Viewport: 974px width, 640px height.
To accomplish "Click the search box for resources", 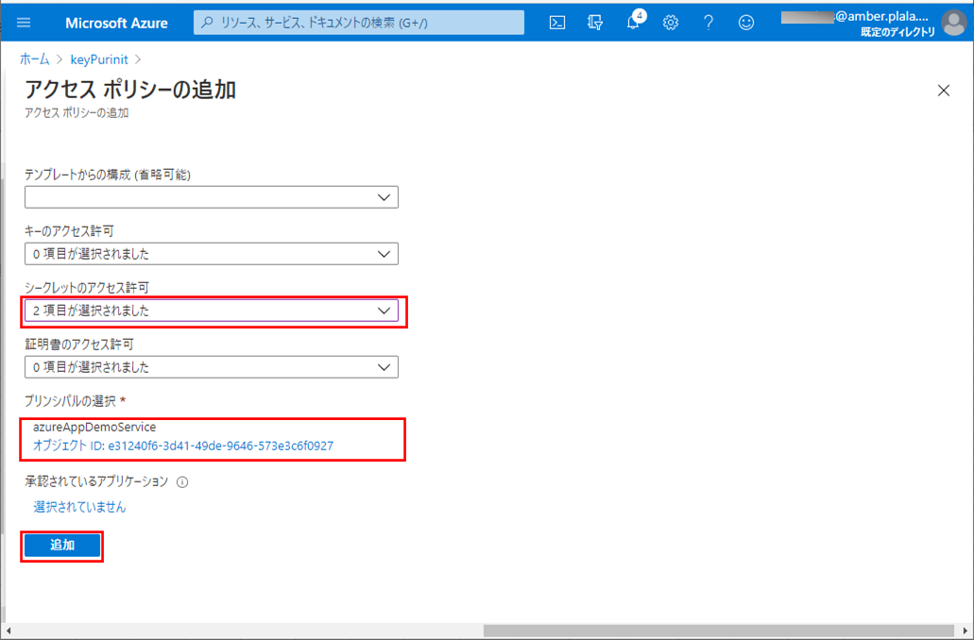I will pyautogui.click(x=359, y=23).
